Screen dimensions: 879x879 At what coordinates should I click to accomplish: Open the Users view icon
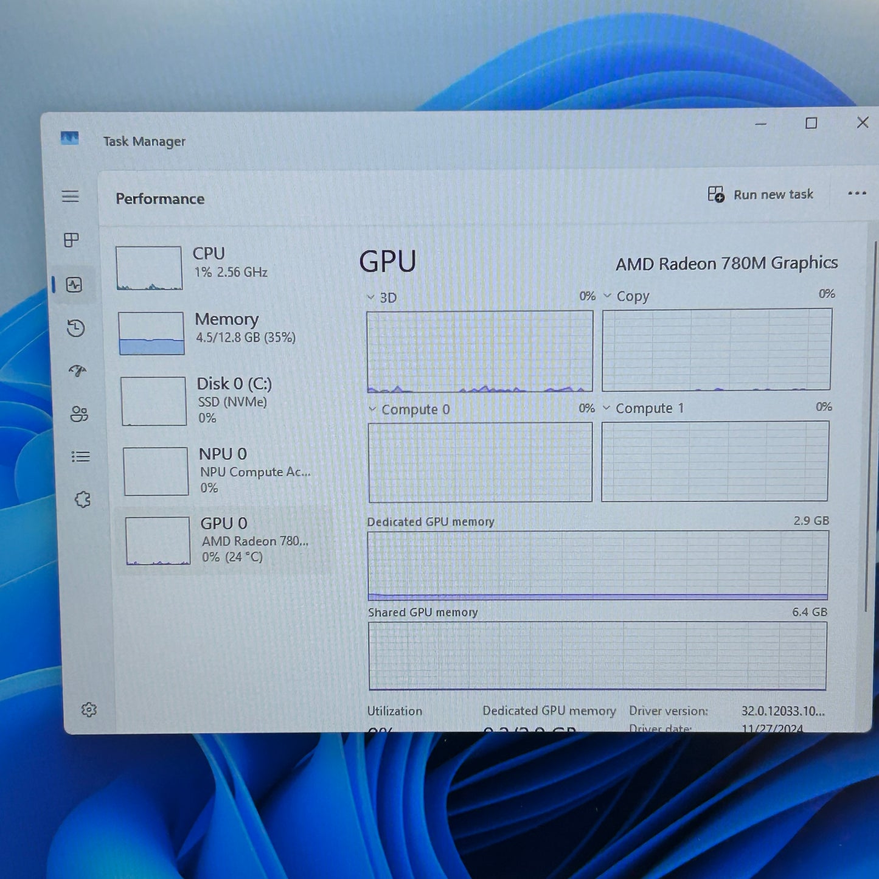[80, 414]
